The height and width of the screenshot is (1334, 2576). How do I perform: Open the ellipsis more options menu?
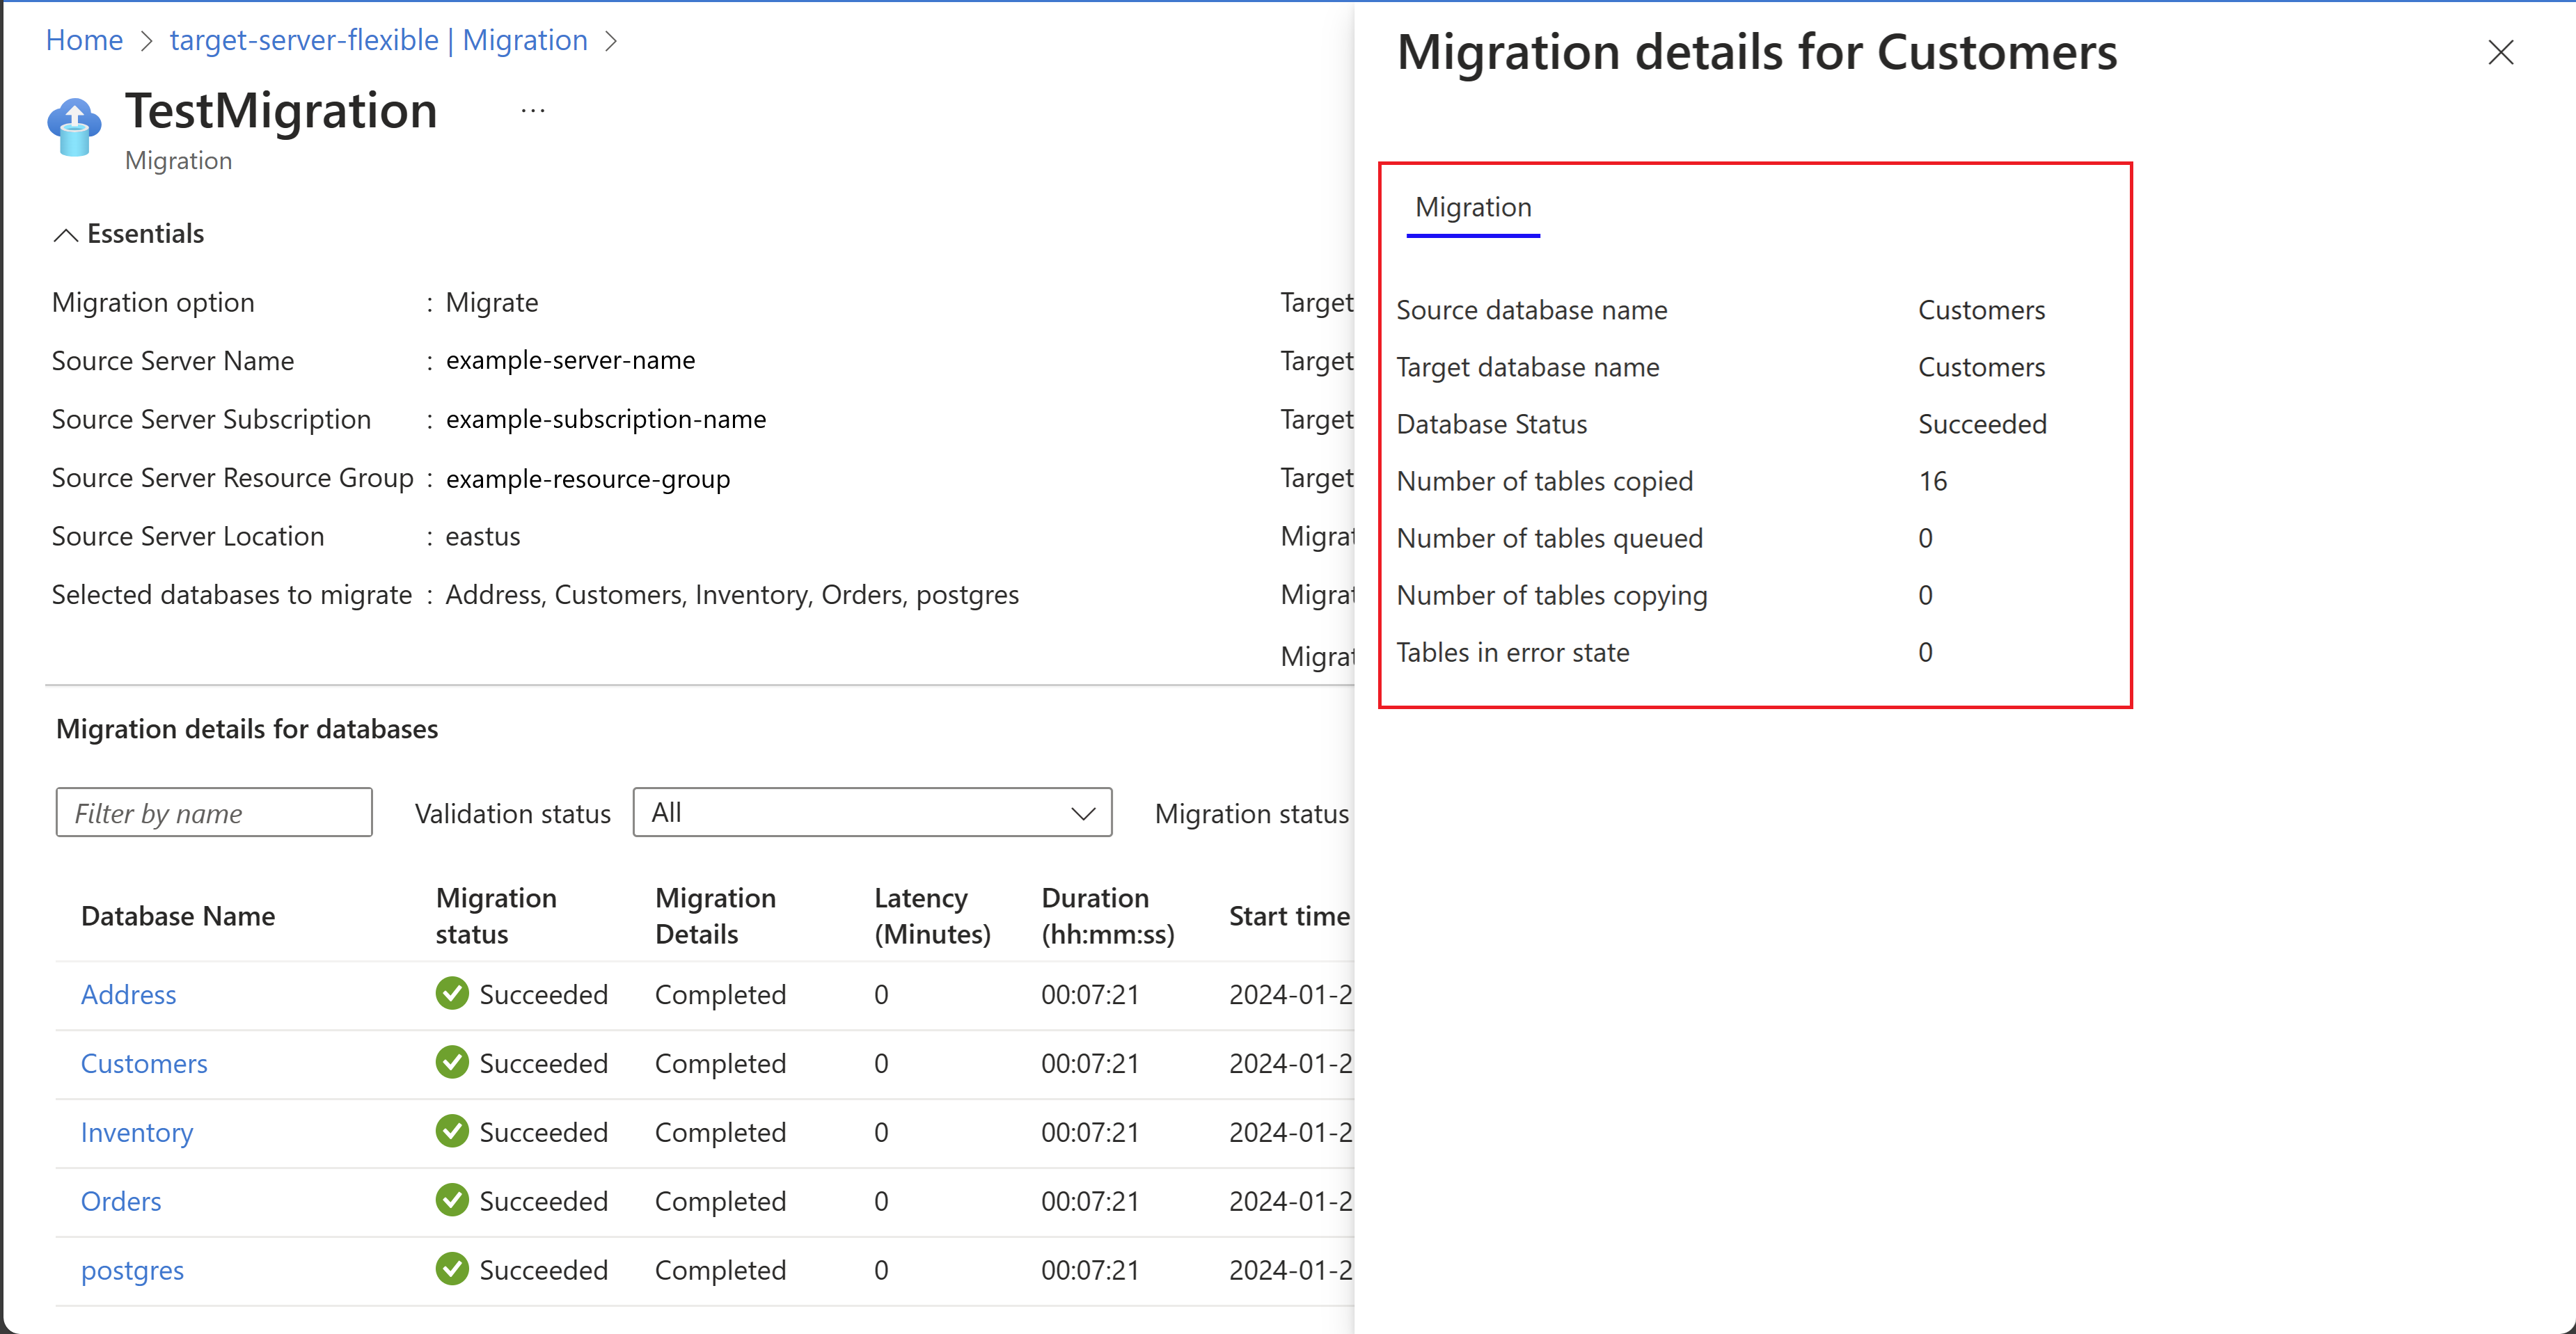click(533, 111)
